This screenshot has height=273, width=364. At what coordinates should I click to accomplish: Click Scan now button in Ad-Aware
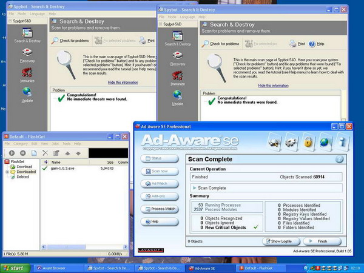(x=160, y=171)
